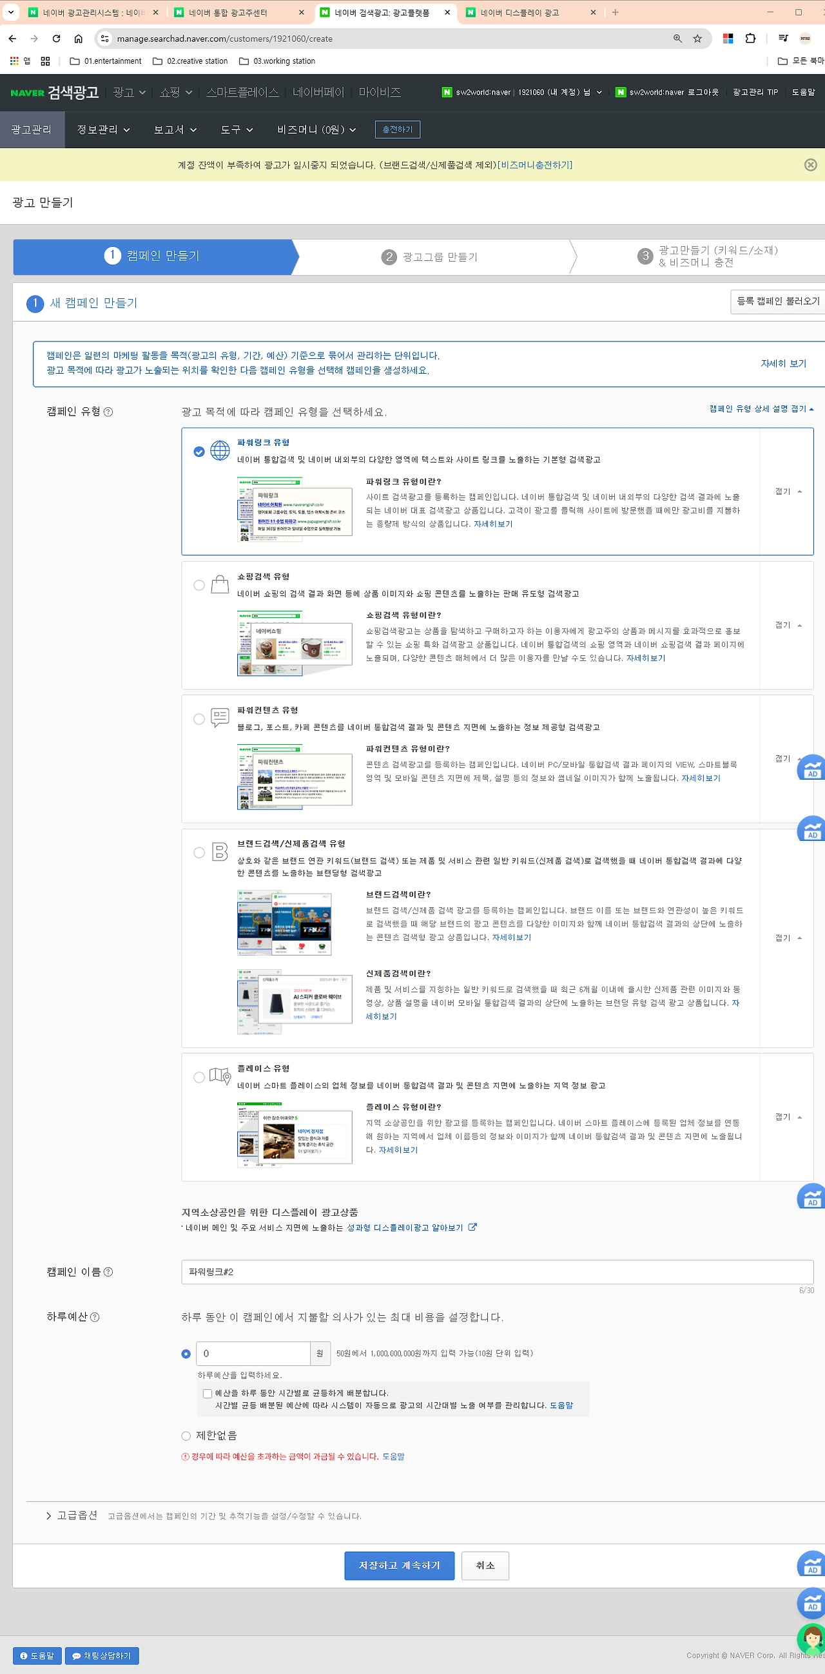Open the 광고관리 navigation tab
Image resolution: width=825 pixels, height=1674 pixels.
[32, 130]
